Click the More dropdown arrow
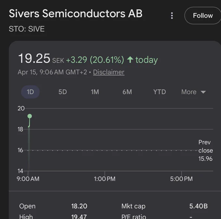 (203, 92)
